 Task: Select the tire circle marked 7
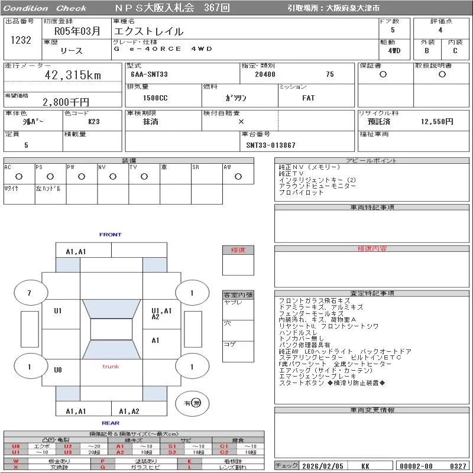point(31,292)
